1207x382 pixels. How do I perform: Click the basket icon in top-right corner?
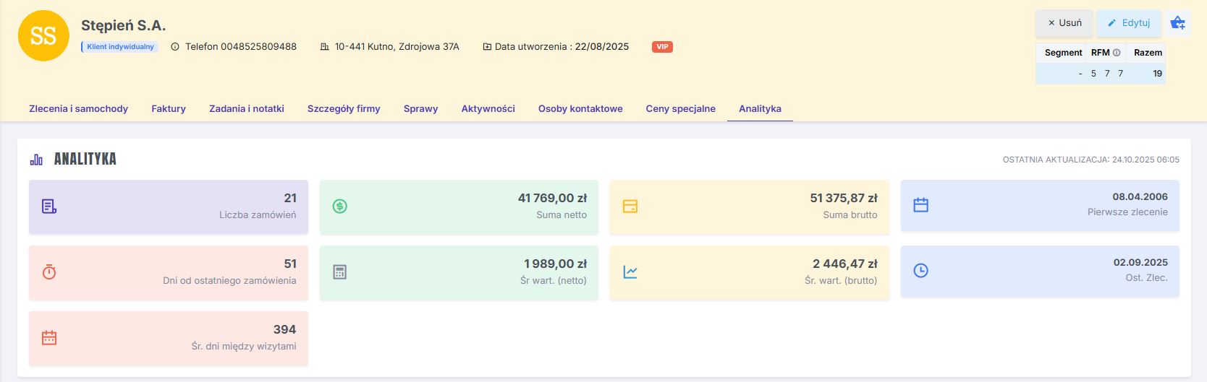click(x=1178, y=23)
